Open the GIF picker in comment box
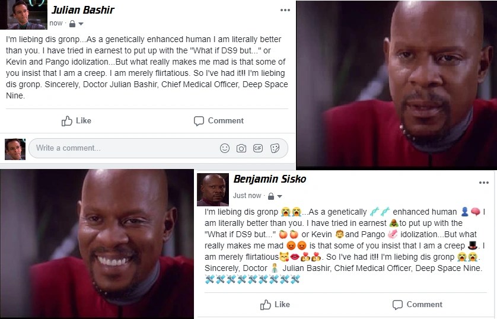Screen dimensions: 497x319 point(257,148)
